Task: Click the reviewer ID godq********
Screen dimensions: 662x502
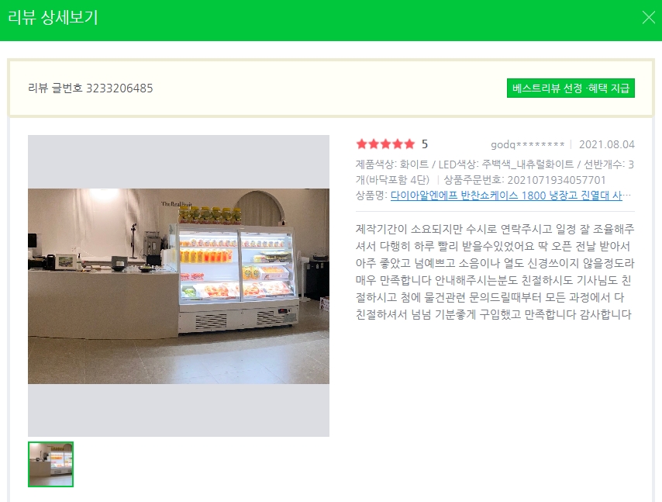Action: 527,144
